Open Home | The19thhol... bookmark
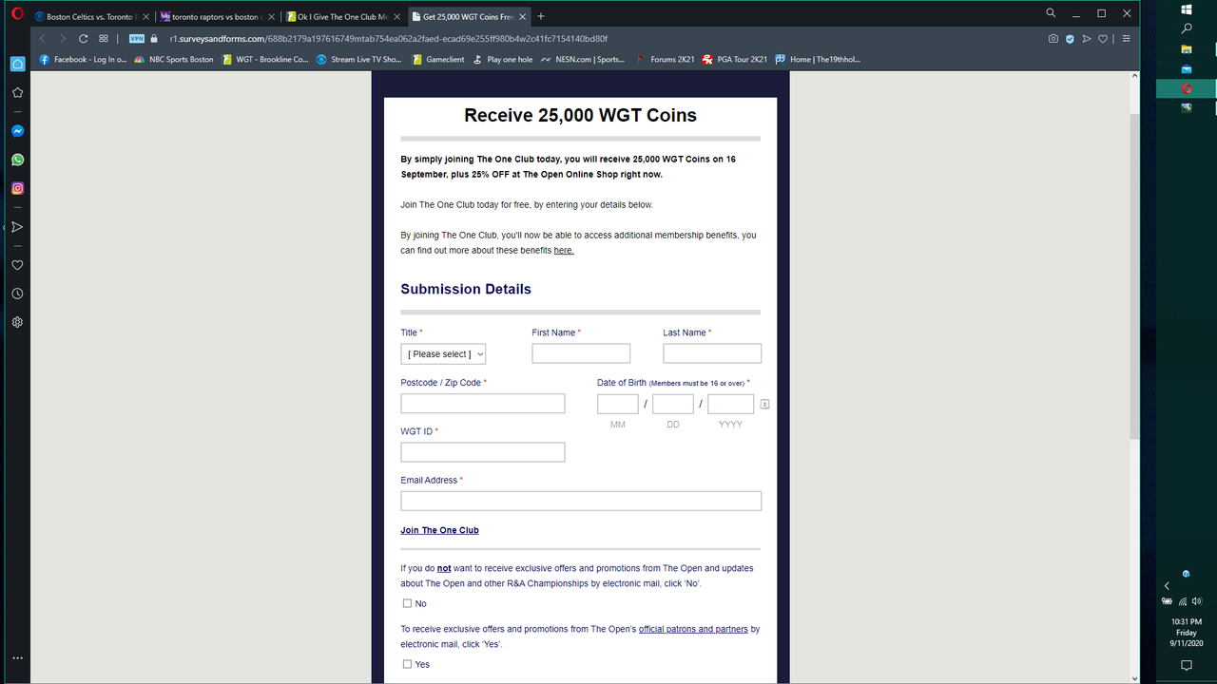This screenshot has width=1217, height=684. (818, 59)
